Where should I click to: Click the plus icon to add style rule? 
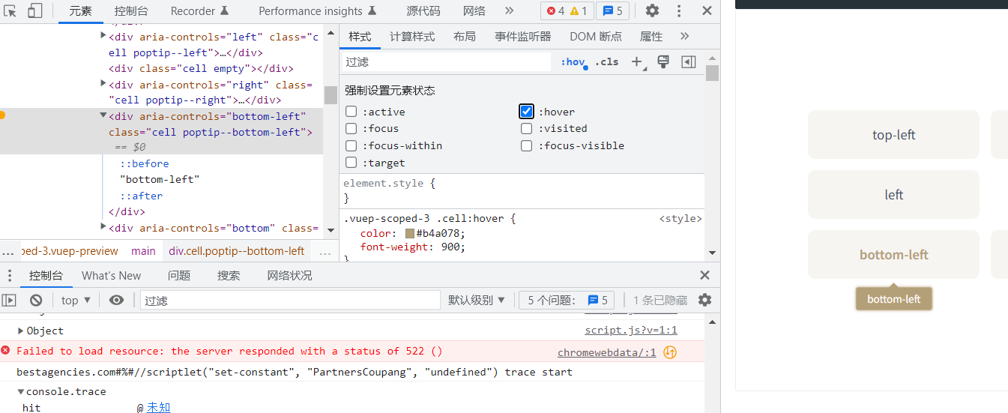coord(637,61)
